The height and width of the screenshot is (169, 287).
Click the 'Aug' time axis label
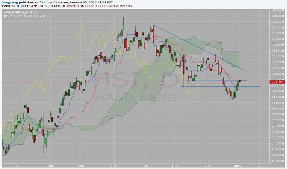click(x=81, y=166)
